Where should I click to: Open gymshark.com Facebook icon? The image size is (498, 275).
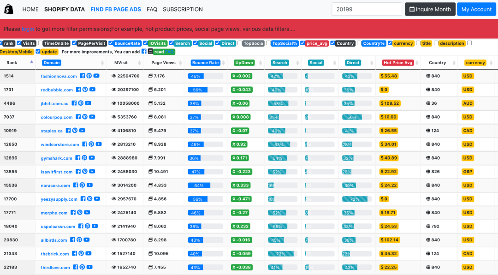(x=78, y=158)
